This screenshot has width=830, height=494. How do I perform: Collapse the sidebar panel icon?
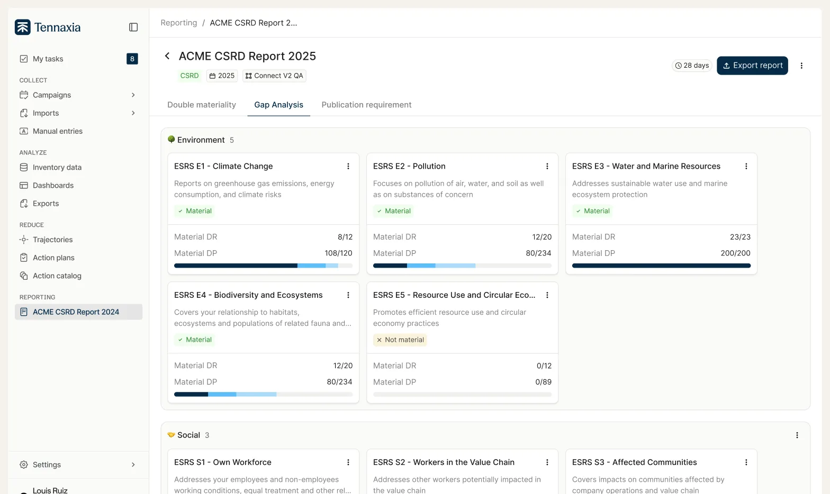pos(133,28)
